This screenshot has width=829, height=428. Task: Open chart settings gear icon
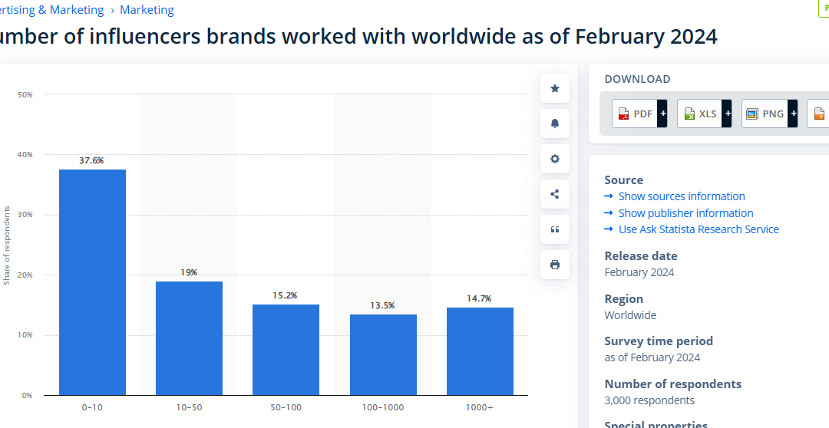[555, 159]
